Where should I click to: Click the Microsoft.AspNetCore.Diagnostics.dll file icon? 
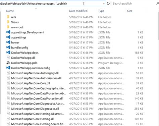[8, 109]
